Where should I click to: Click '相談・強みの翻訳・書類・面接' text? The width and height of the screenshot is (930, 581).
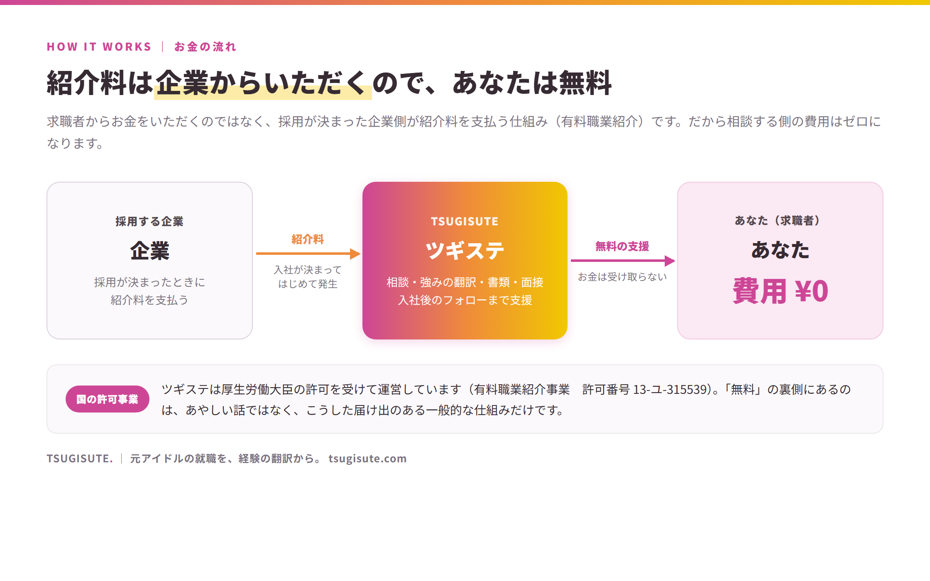[465, 282]
